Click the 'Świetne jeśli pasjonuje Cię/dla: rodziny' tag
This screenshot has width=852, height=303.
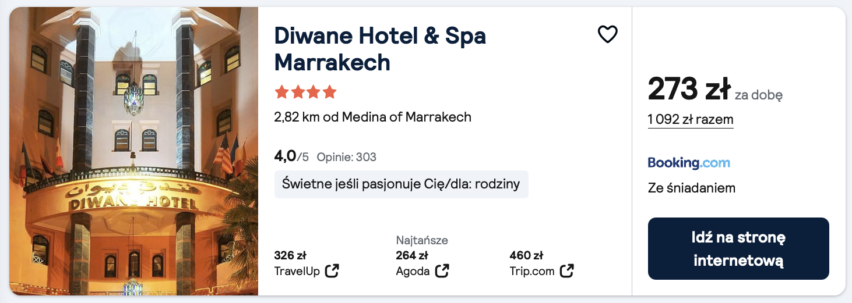[x=401, y=184]
